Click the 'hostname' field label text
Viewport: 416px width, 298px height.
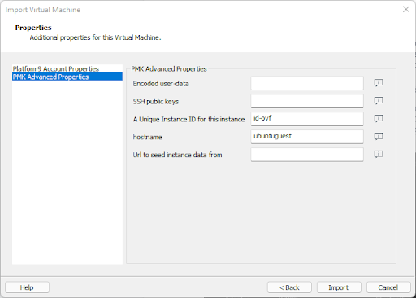(147, 137)
